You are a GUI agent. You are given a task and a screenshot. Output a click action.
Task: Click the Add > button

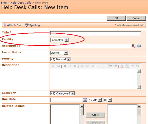coord(96,115)
